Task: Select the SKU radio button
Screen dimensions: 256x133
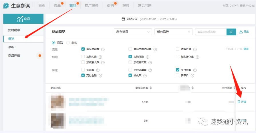Action: [x=68, y=43]
